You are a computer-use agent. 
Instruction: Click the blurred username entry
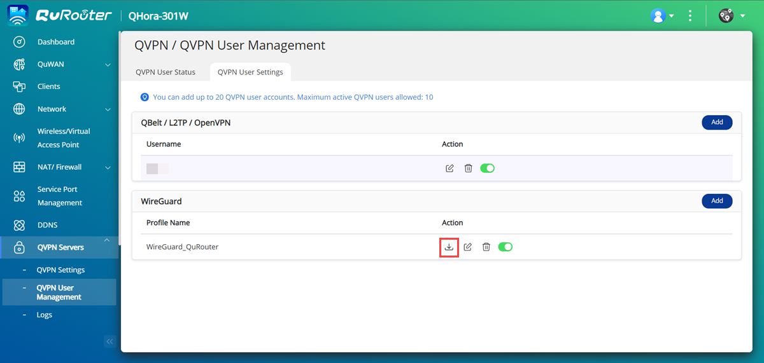tap(157, 168)
